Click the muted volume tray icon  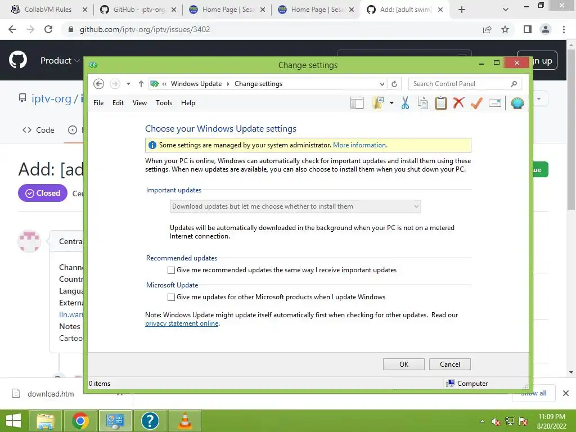(496, 422)
